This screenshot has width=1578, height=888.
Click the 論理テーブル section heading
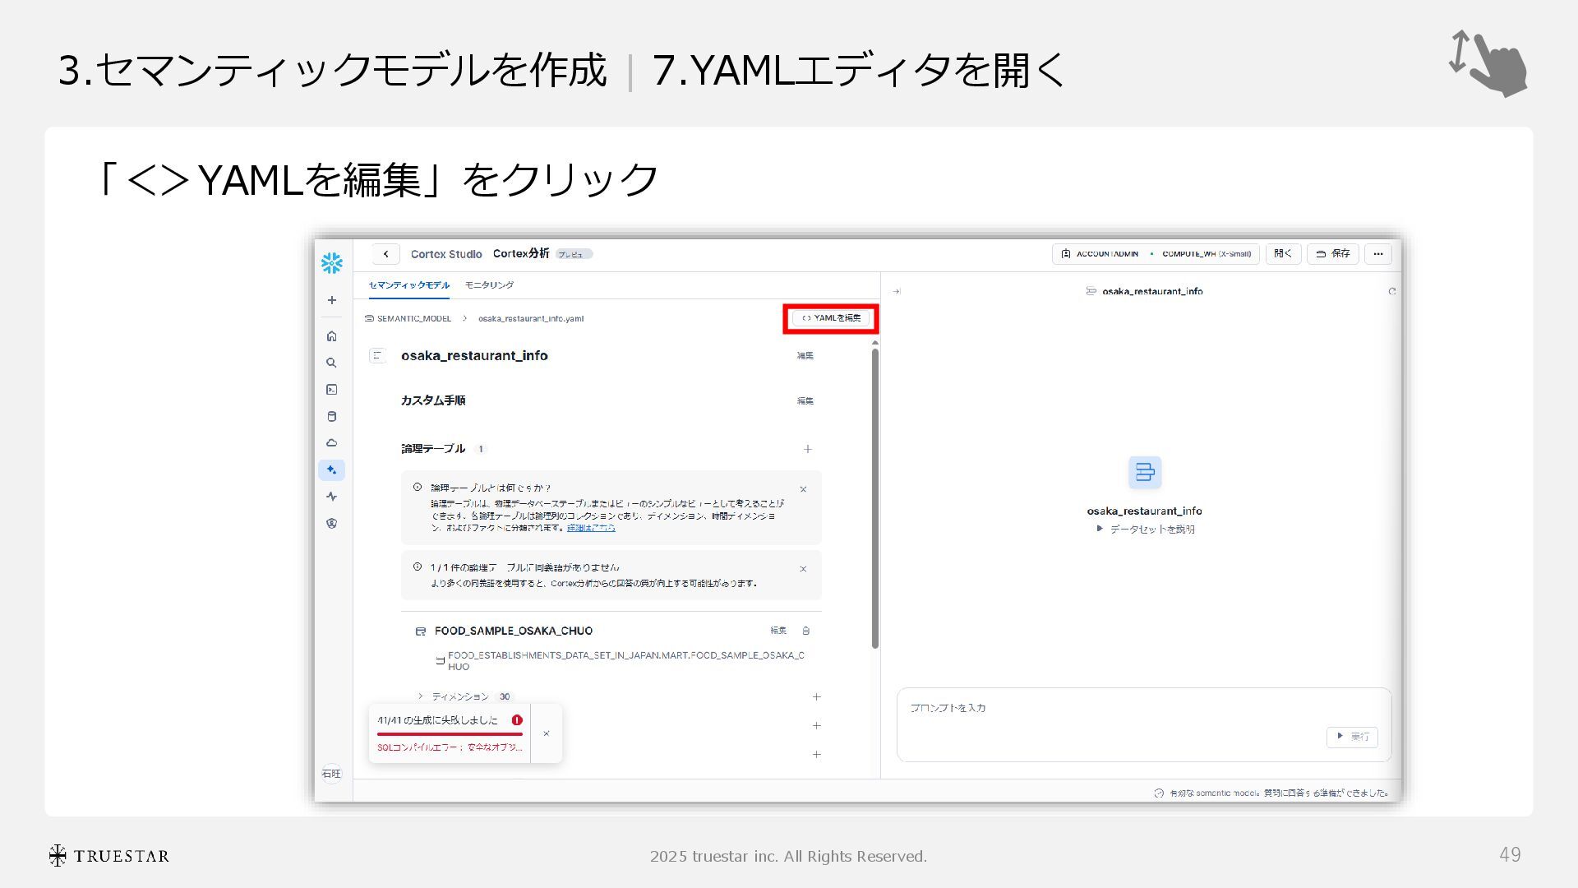point(433,449)
